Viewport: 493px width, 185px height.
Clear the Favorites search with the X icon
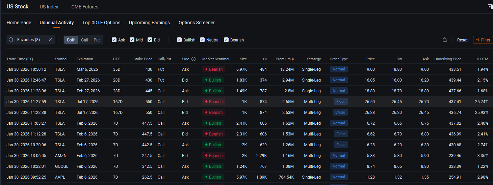pyautogui.click(x=50, y=40)
